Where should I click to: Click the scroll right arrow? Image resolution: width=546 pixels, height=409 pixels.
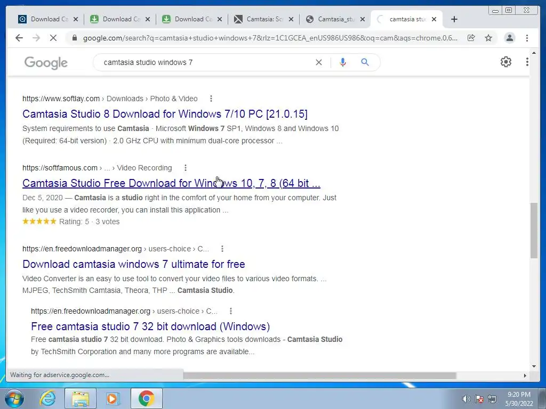pyautogui.click(x=525, y=375)
